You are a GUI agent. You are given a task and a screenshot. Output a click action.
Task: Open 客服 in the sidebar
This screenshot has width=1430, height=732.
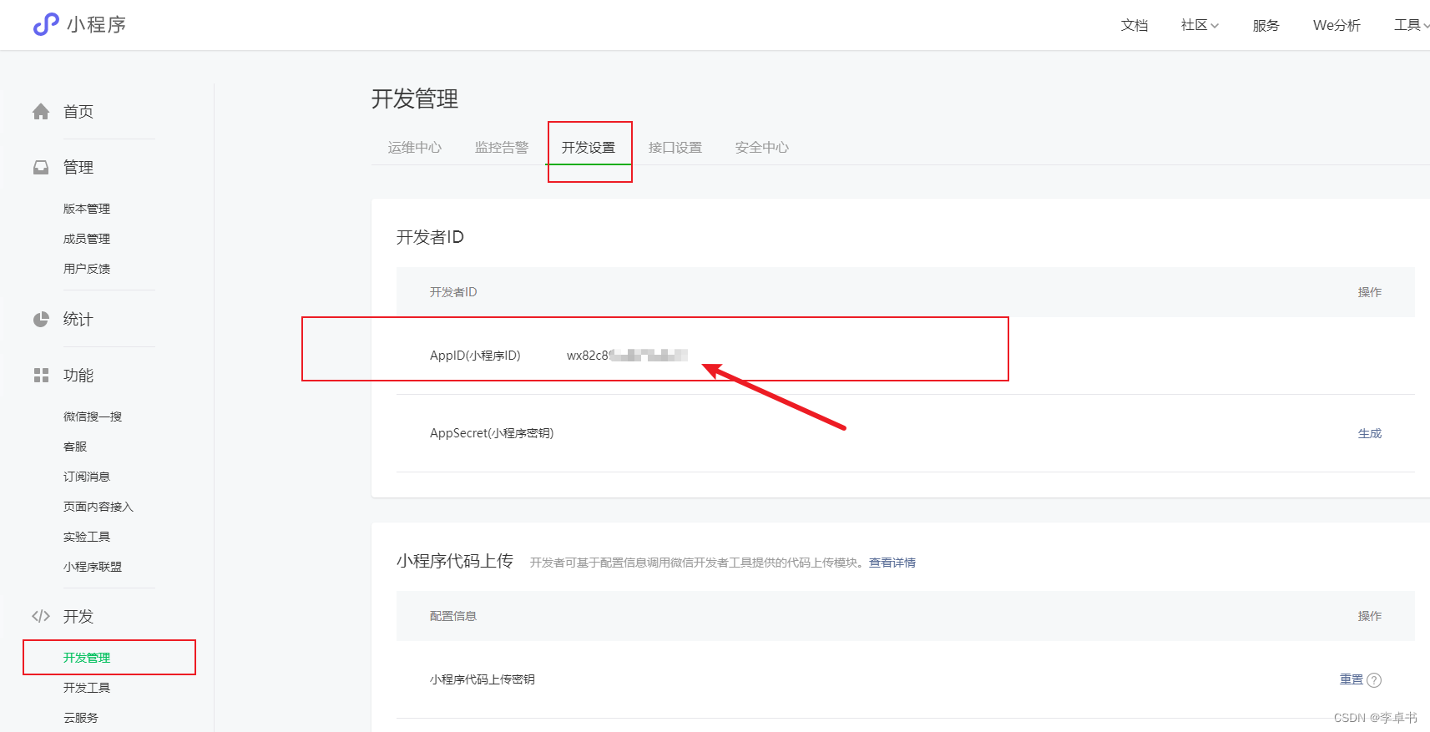(75, 447)
